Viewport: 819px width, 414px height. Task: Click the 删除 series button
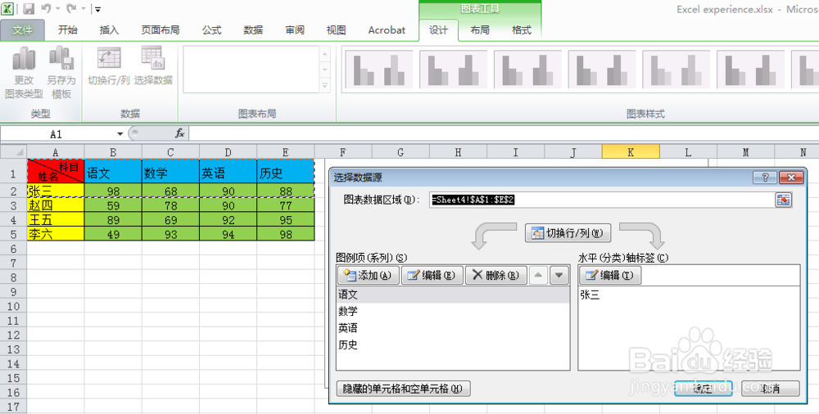pyautogui.click(x=496, y=275)
